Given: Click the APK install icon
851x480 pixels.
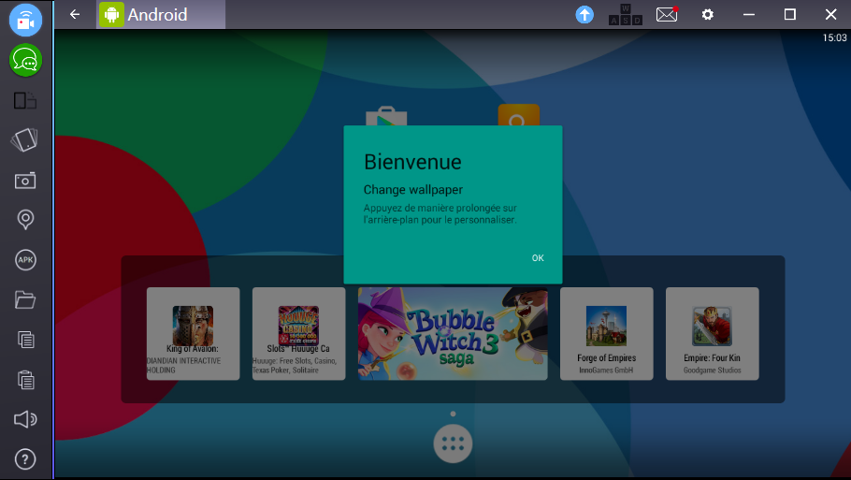Looking at the screenshot, I should click(x=25, y=260).
